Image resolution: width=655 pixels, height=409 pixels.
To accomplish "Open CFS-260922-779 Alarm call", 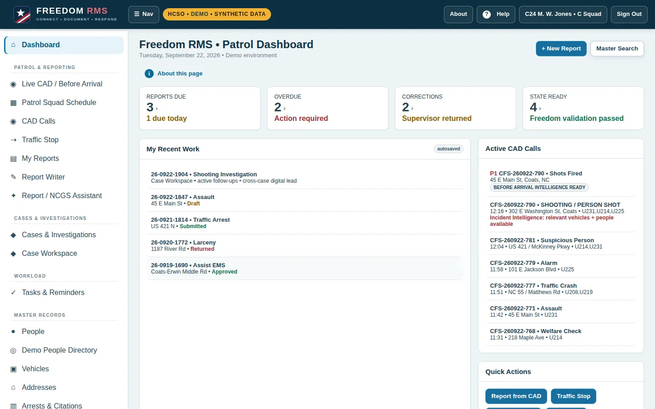I will [561, 266].
